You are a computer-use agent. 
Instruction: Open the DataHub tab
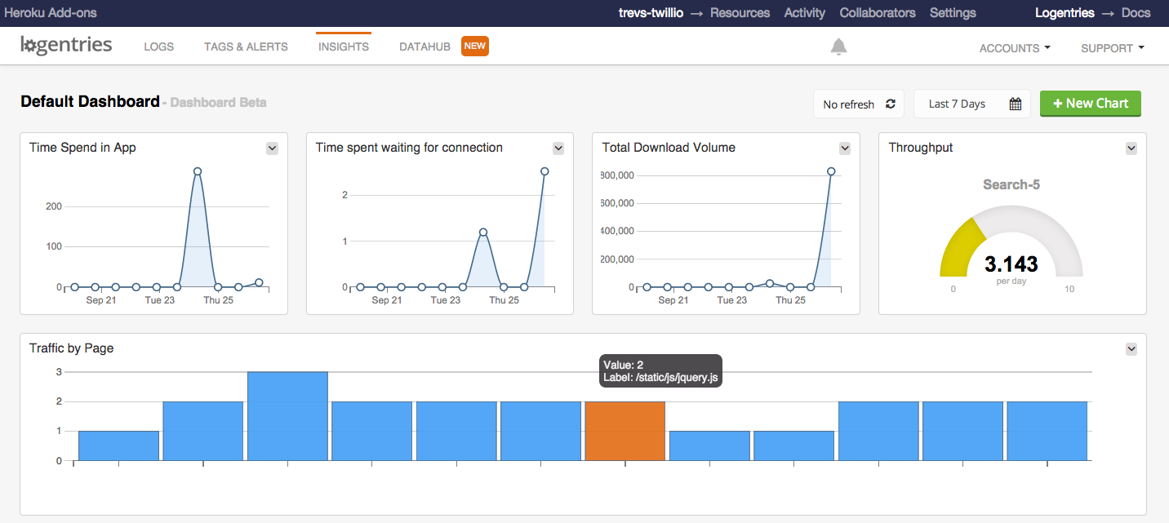point(424,47)
